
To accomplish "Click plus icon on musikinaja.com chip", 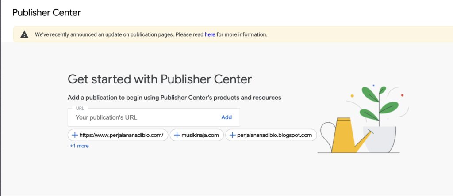I will tap(177, 135).
